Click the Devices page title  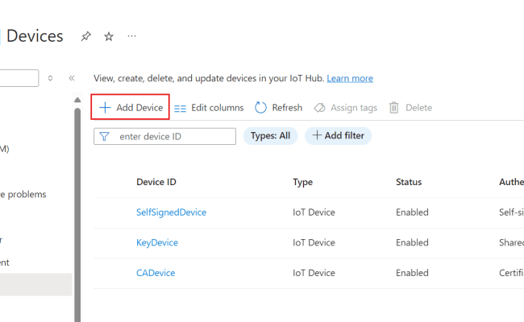point(35,36)
